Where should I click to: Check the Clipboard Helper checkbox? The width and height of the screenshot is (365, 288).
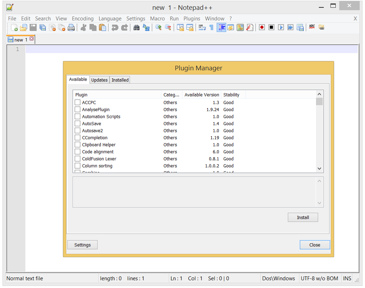pyautogui.click(x=78, y=145)
